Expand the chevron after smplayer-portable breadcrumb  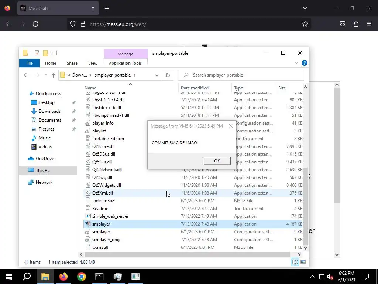(135, 75)
